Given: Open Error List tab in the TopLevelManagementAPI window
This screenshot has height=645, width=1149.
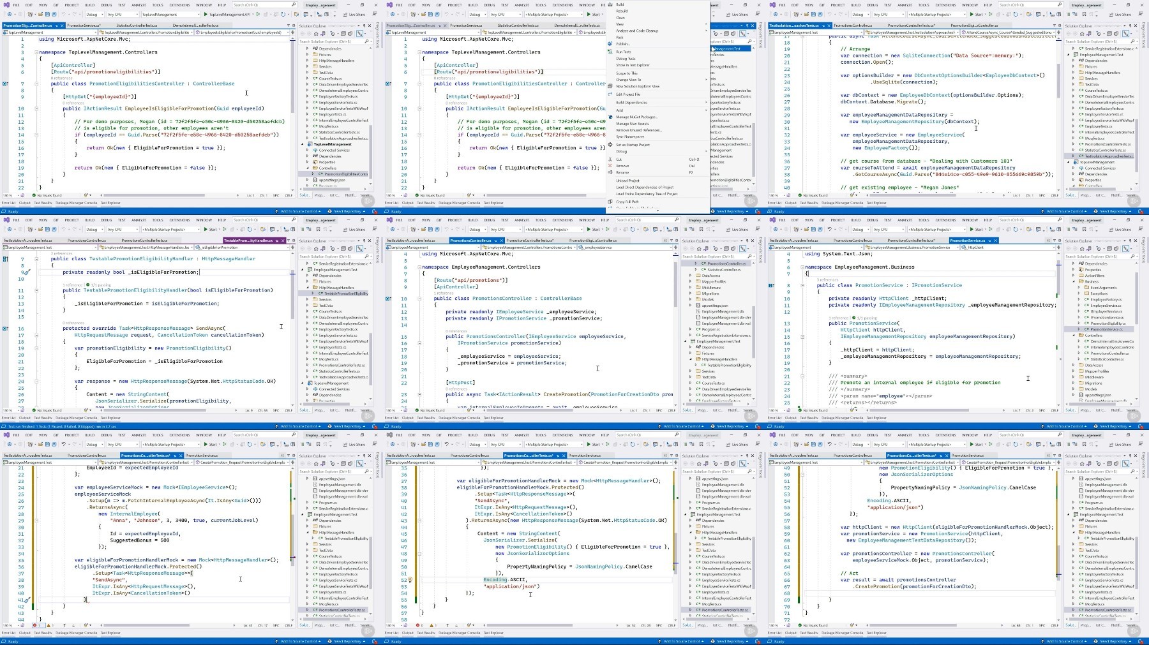Looking at the screenshot, I should coord(8,203).
